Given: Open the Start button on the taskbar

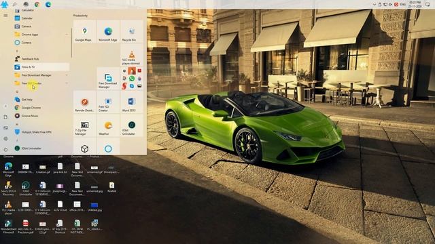Looking at the screenshot, I should [5, 5].
